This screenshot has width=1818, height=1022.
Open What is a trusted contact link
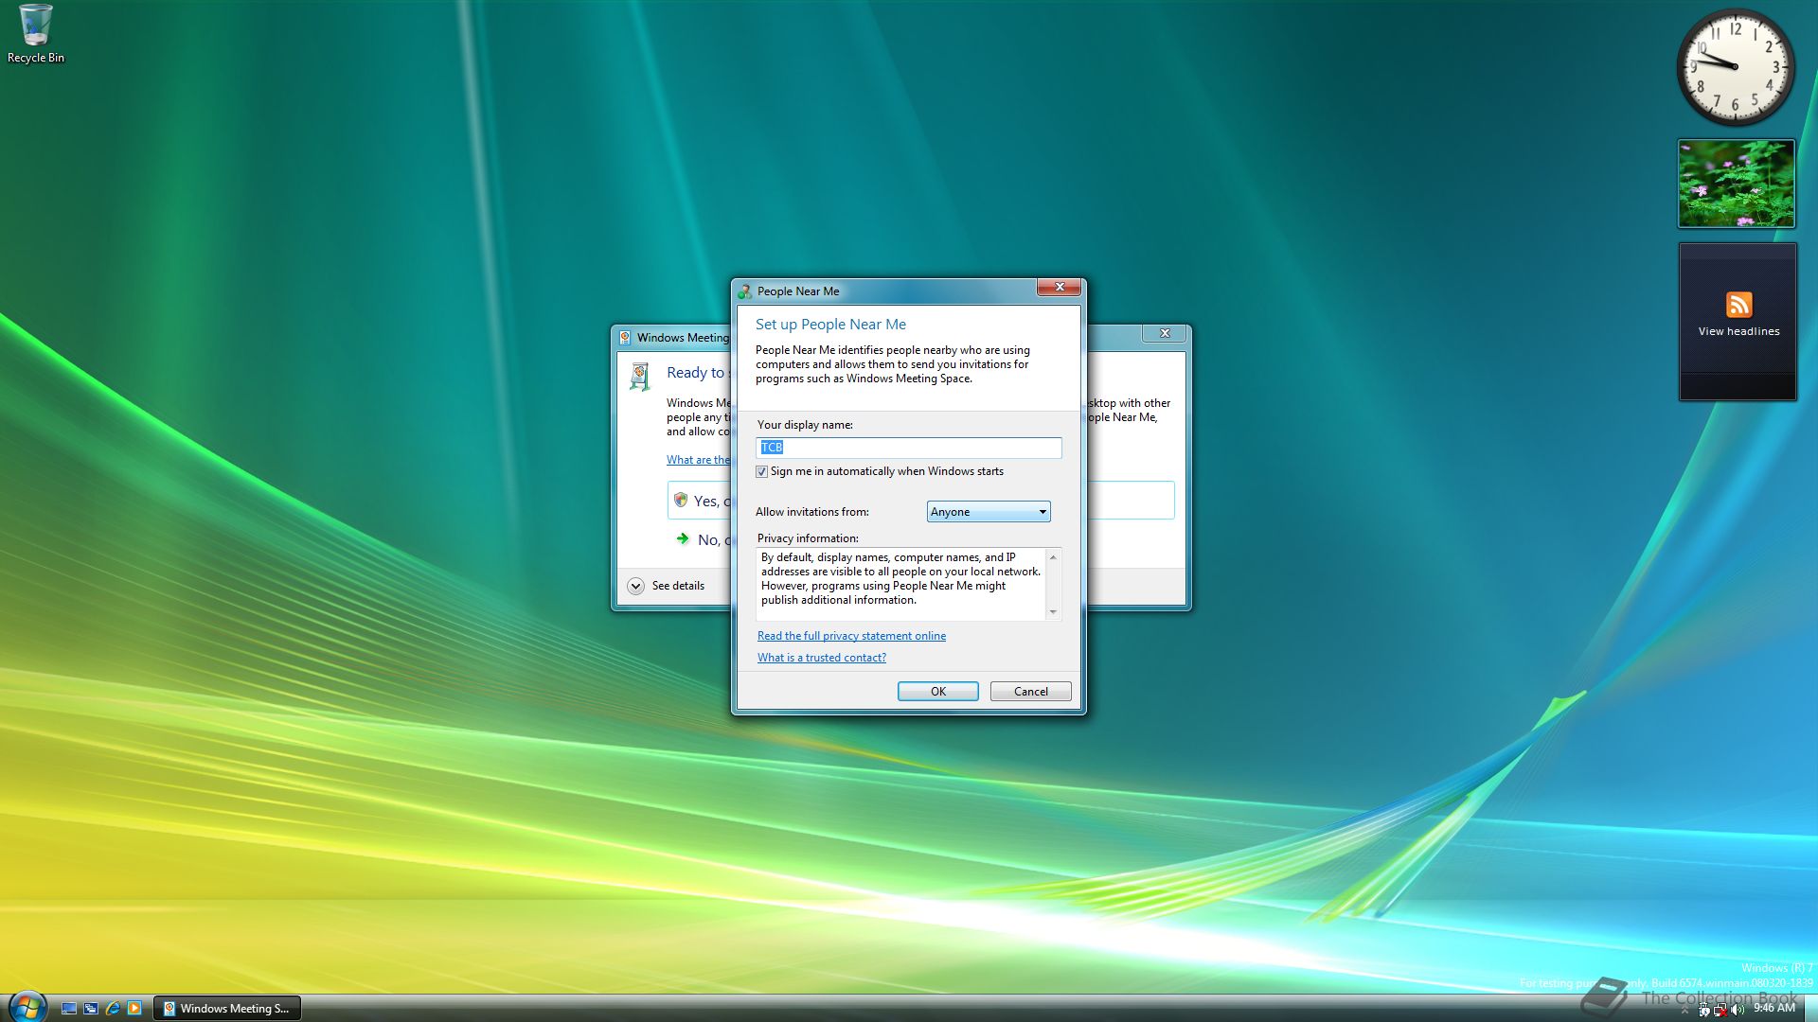click(x=821, y=658)
